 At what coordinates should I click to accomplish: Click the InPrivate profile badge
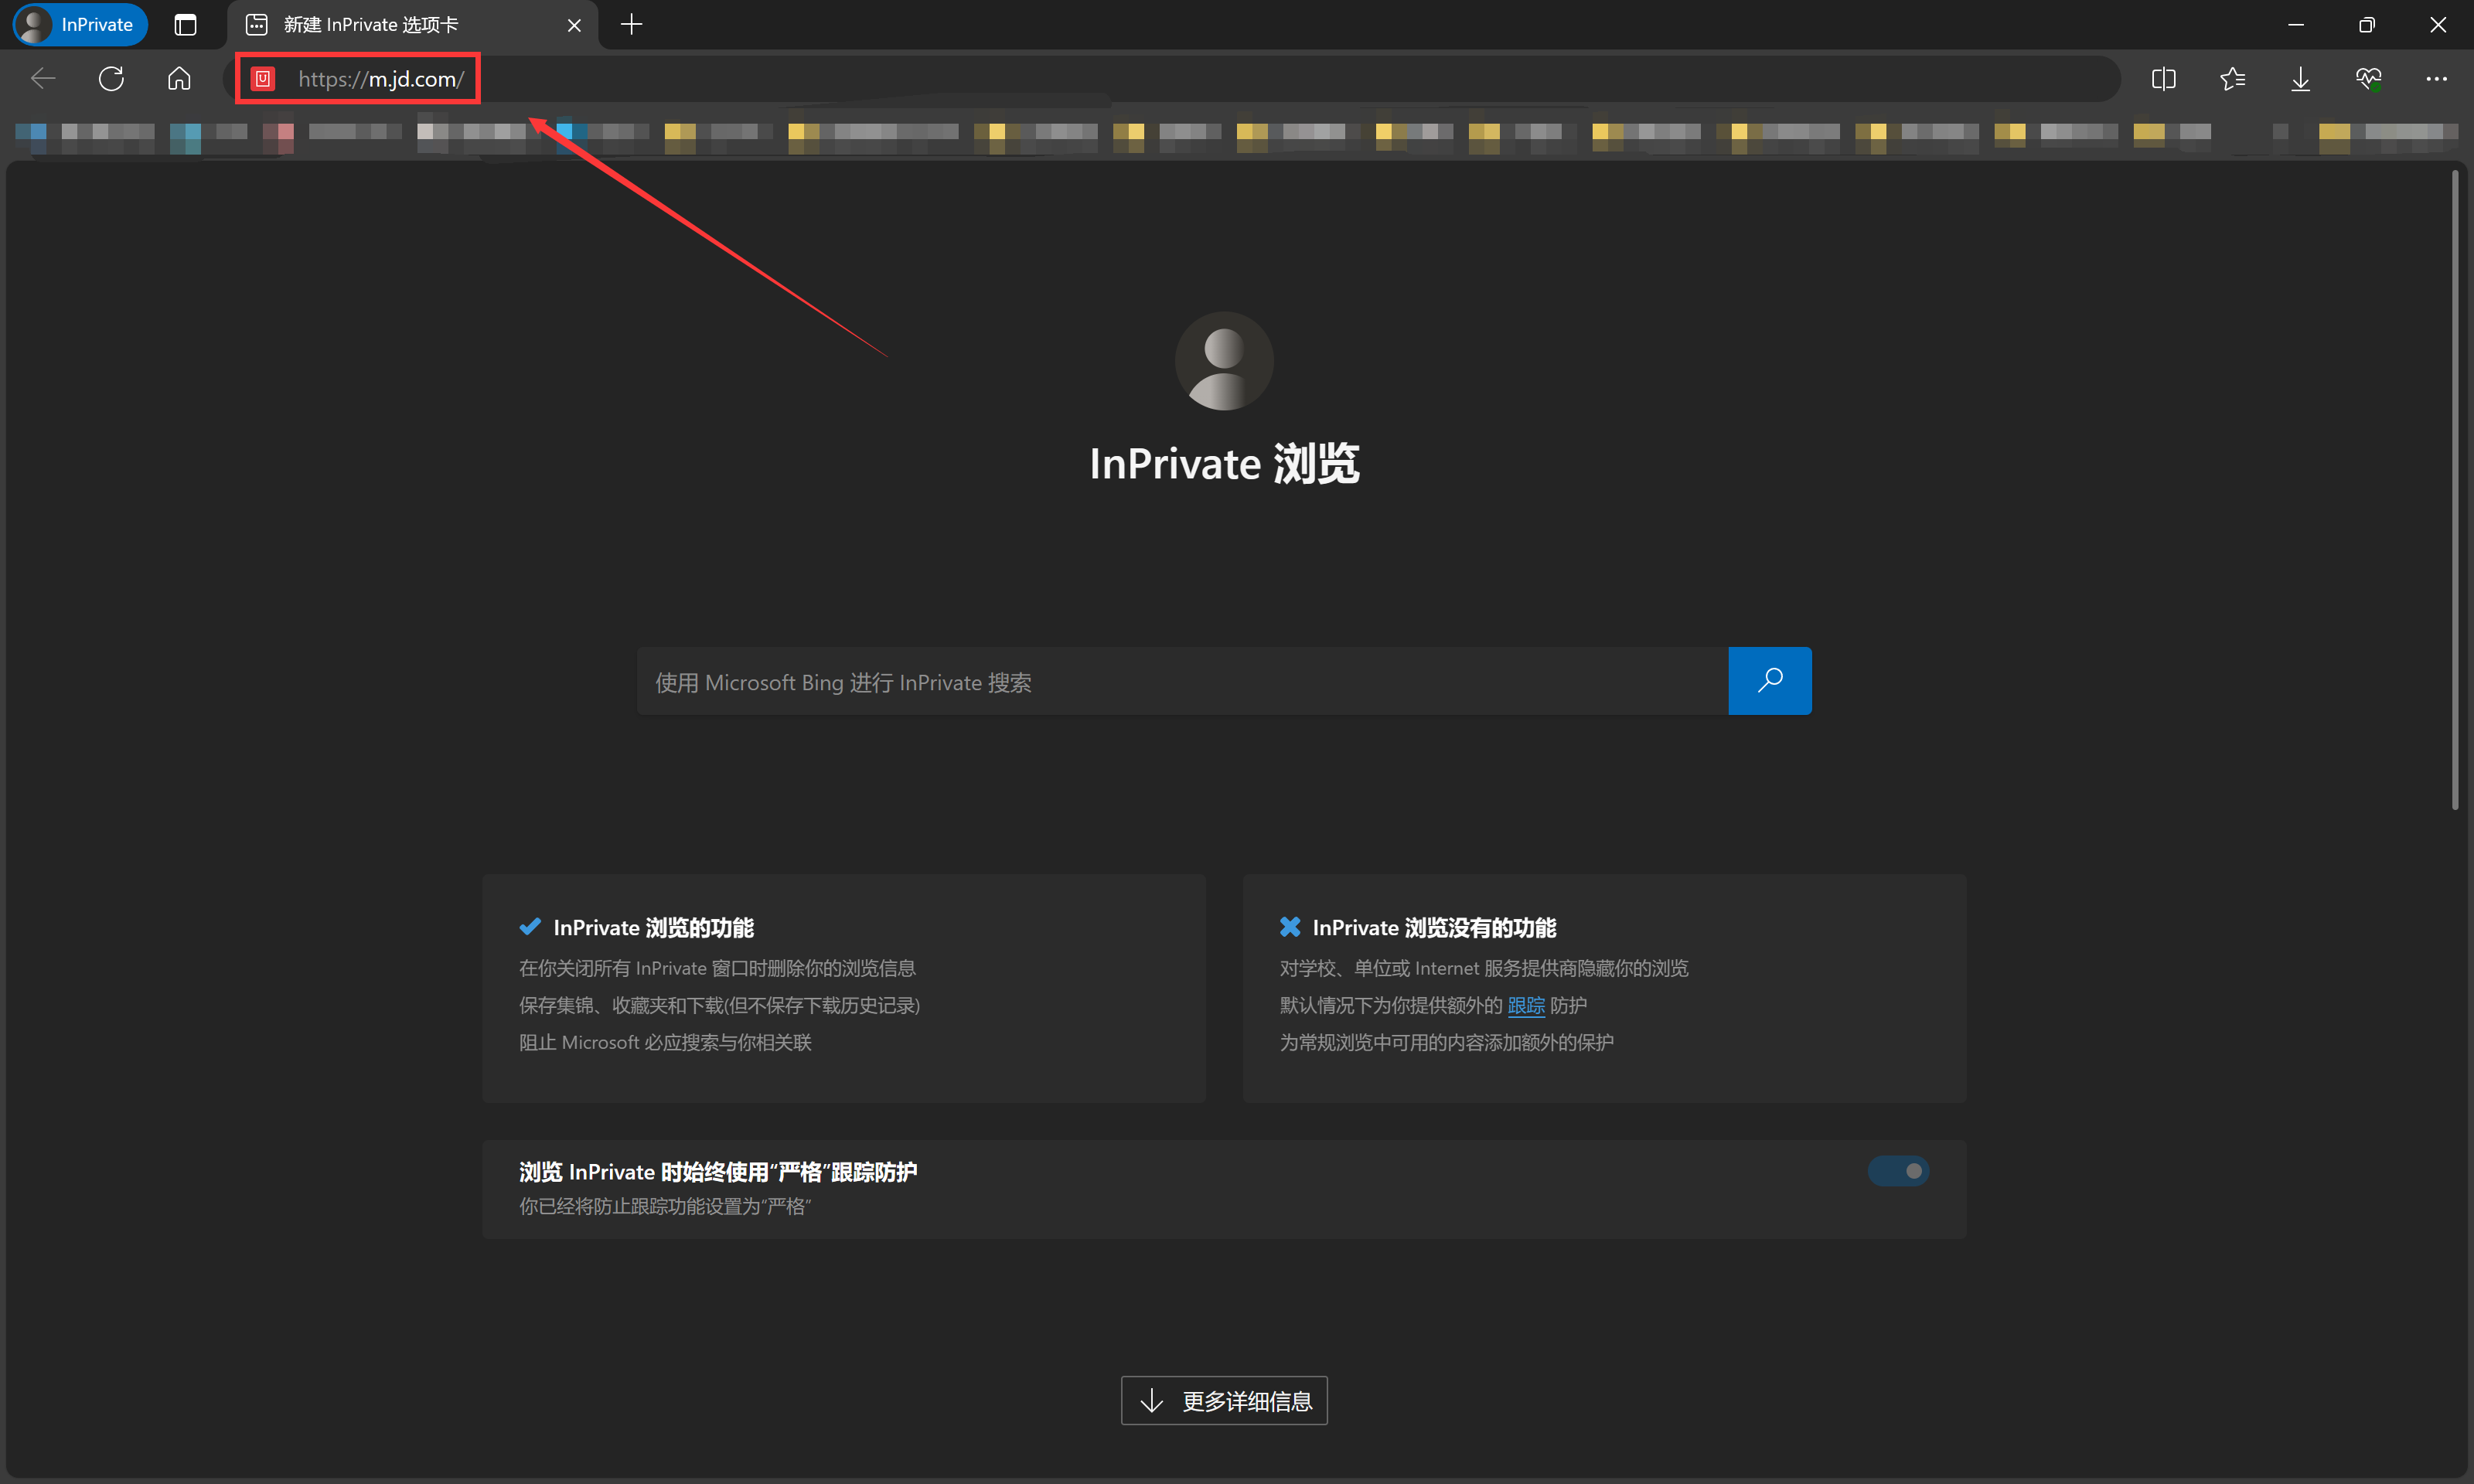[x=80, y=25]
